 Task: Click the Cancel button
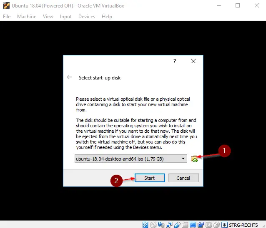coord(183,178)
